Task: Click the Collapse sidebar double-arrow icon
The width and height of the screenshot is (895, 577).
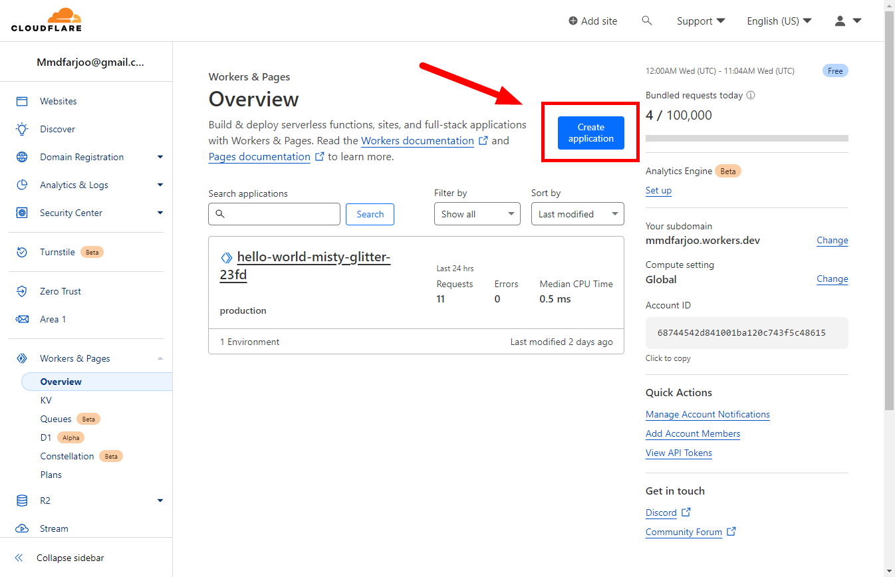Action: [x=19, y=558]
